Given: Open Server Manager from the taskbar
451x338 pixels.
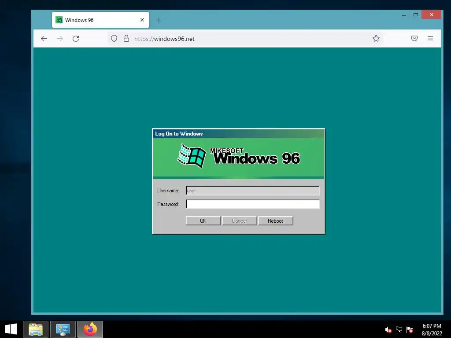Looking at the screenshot, I should 63,329.
